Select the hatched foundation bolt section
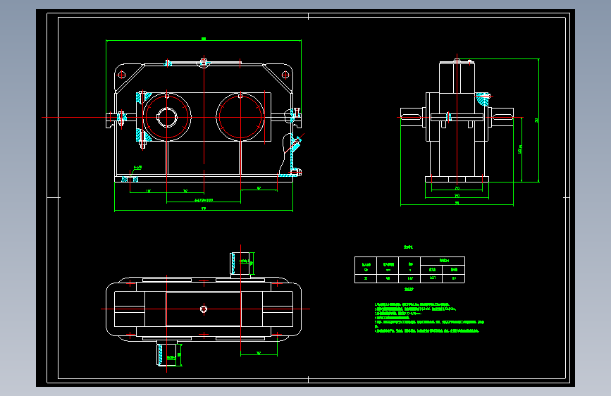The height and width of the screenshot is (396, 611). (x=130, y=179)
